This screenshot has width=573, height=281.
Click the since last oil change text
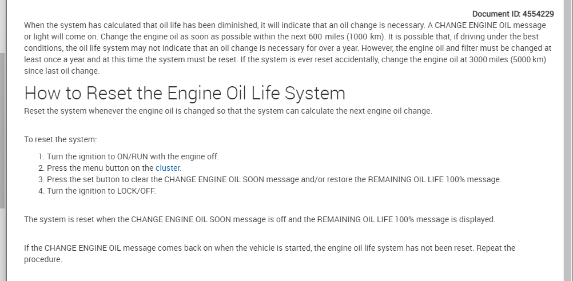[62, 71]
